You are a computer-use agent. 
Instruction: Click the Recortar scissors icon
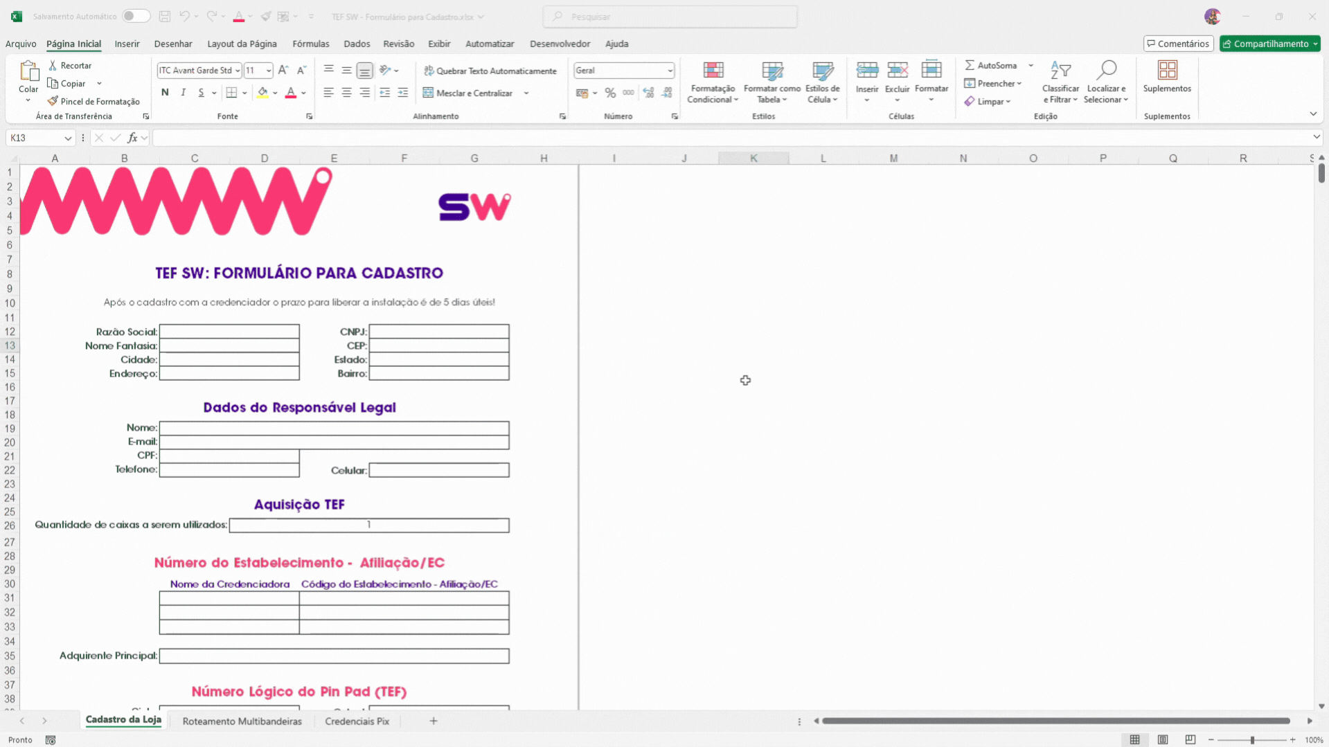point(53,65)
